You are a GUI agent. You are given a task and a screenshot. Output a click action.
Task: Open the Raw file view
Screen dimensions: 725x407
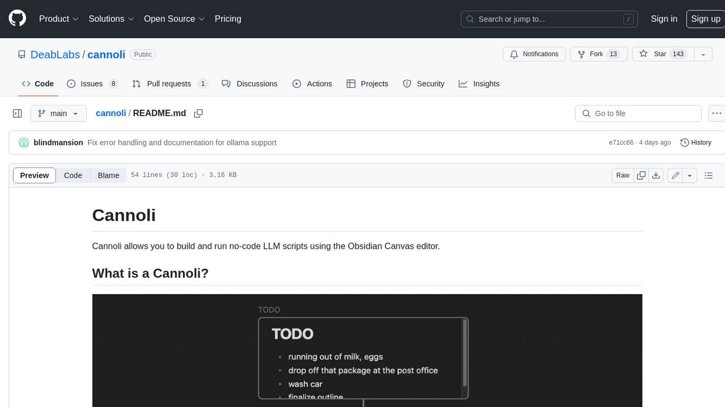pos(623,175)
